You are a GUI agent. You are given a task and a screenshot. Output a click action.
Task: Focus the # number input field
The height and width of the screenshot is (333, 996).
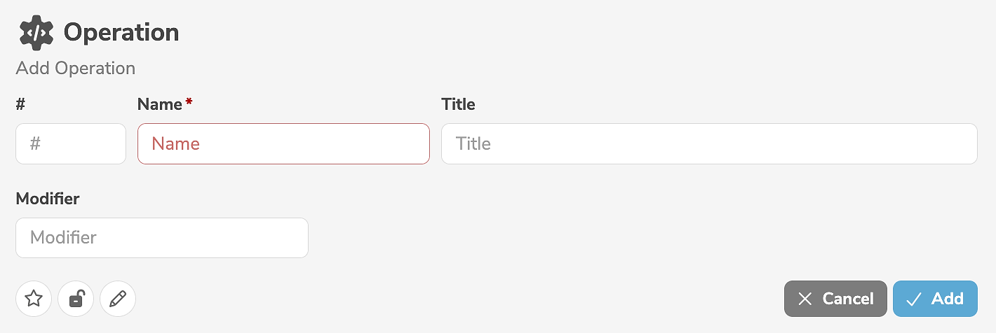71,144
